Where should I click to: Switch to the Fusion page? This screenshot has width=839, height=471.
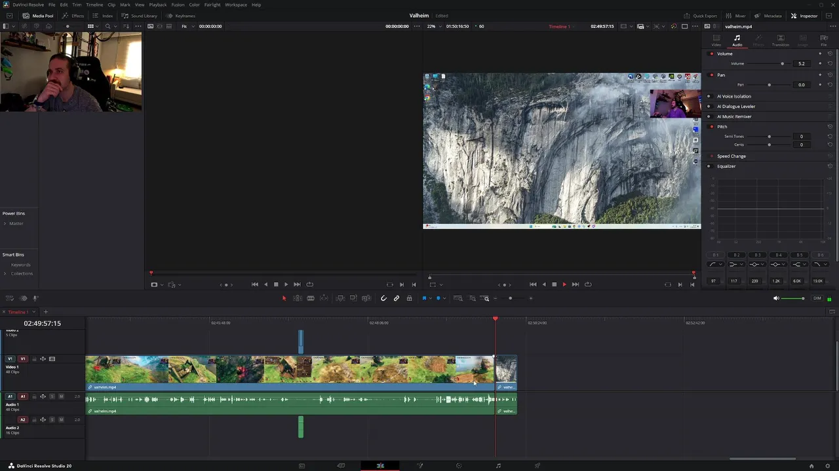(419, 466)
